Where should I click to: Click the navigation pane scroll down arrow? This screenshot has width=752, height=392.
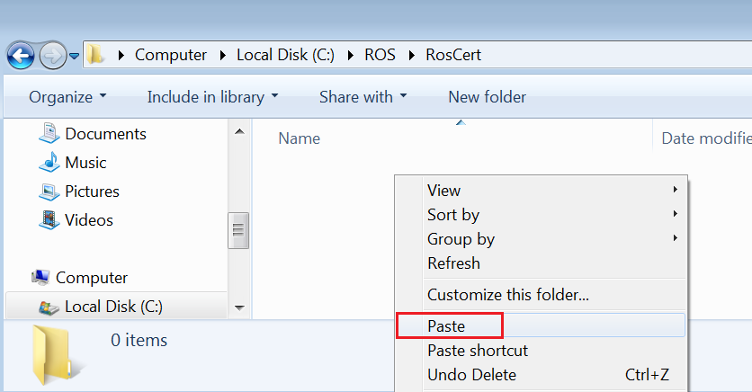coord(239,307)
